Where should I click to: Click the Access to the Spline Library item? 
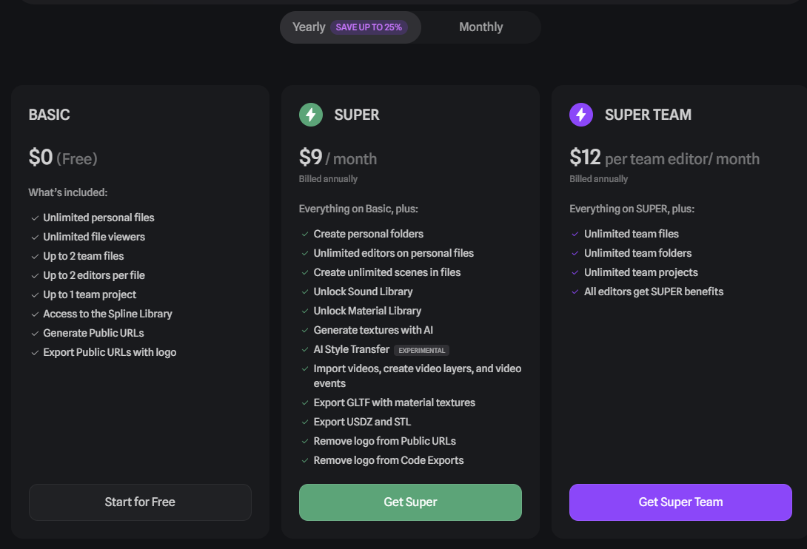click(107, 314)
